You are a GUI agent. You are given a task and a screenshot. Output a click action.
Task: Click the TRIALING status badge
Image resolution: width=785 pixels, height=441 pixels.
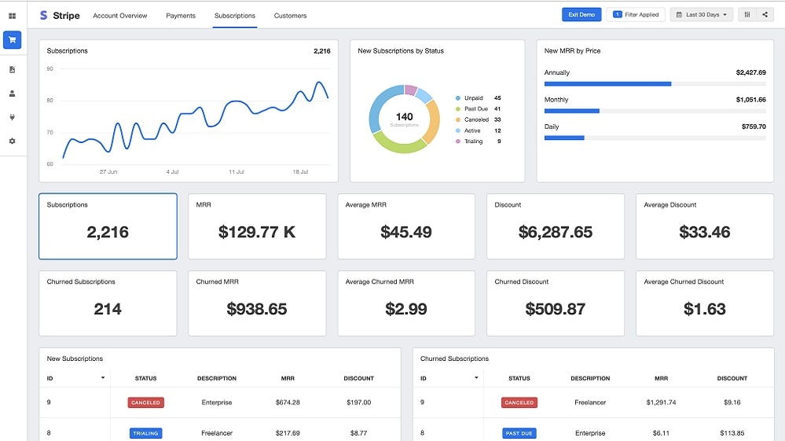point(145,433)
